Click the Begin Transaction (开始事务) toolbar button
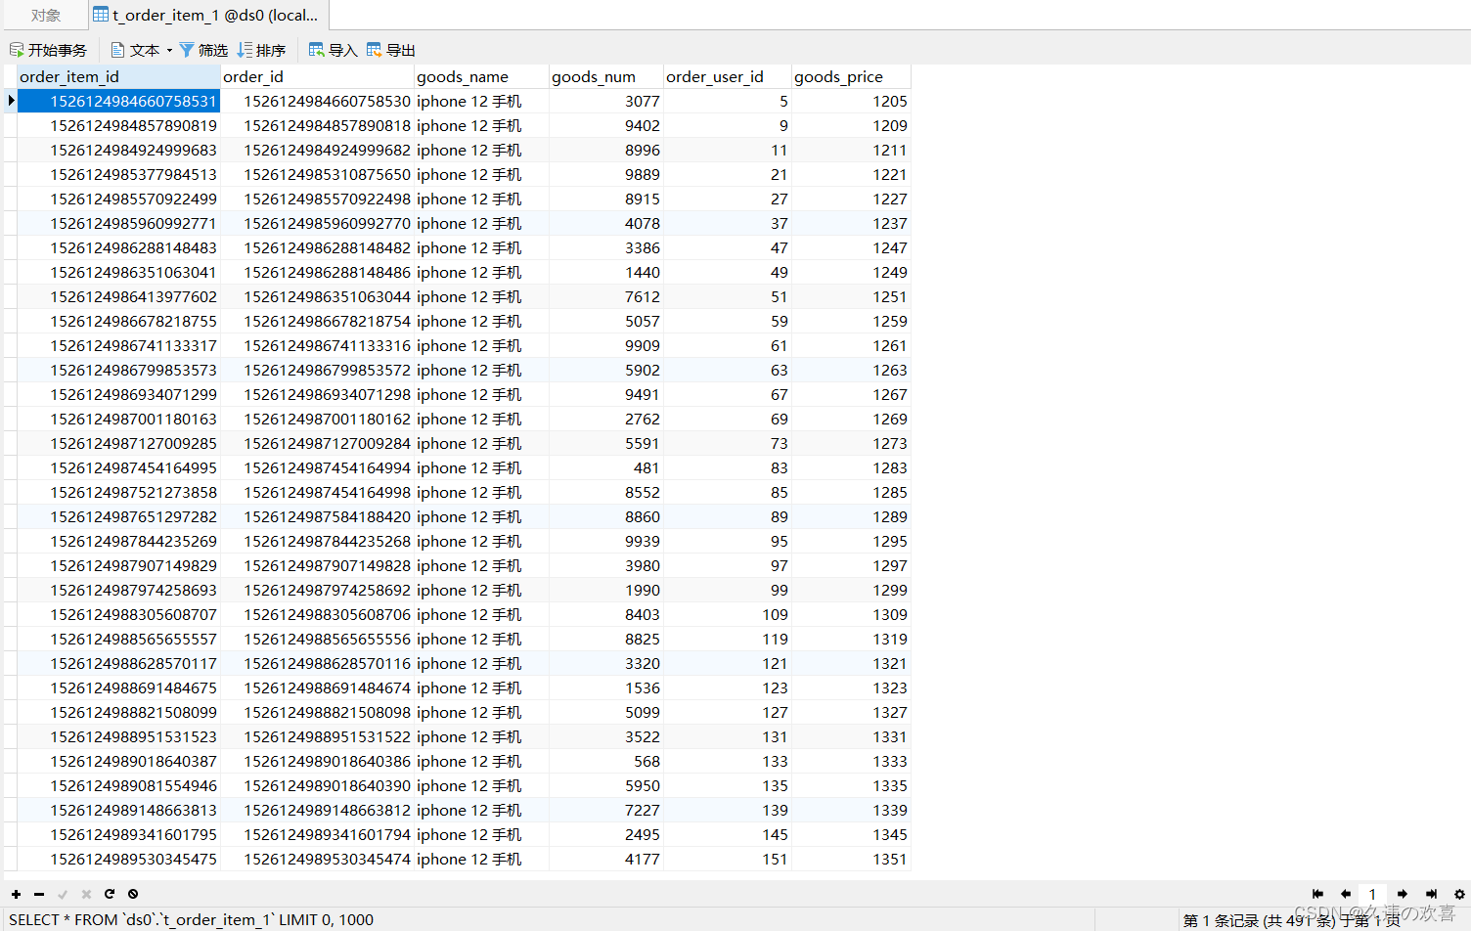Image resolution: width=1471 pixels, height=931 pixels. tap(48, 50)
